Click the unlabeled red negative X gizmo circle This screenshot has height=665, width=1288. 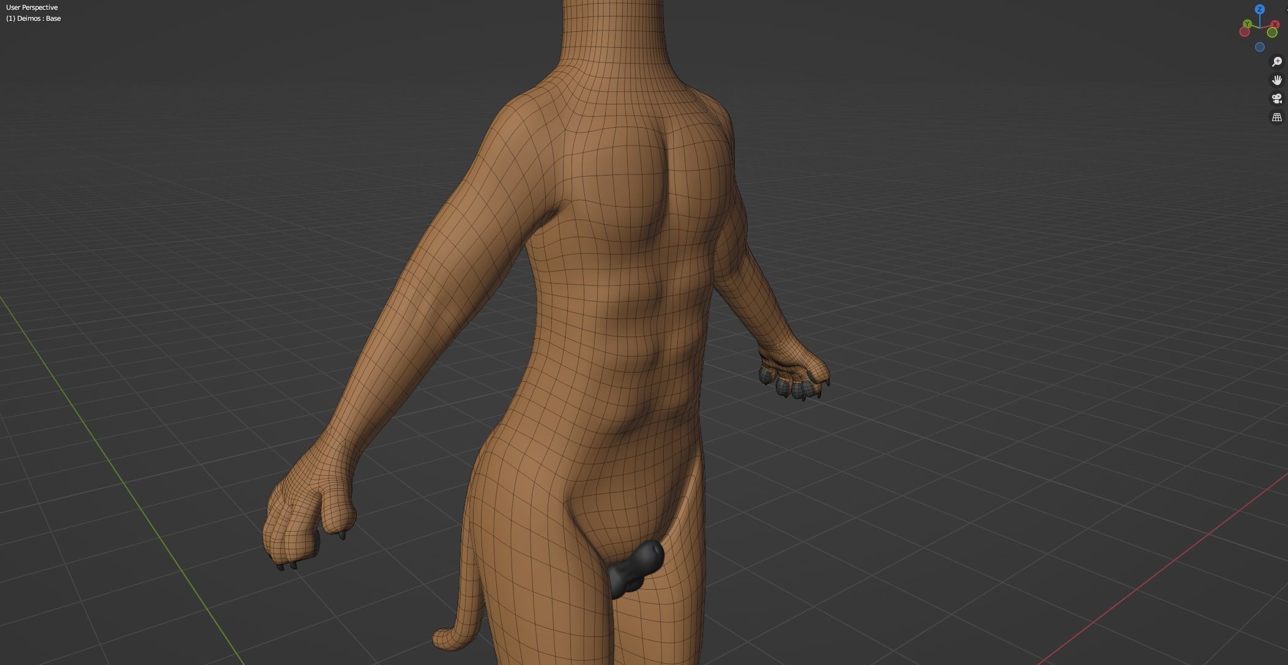(1245, 32)
